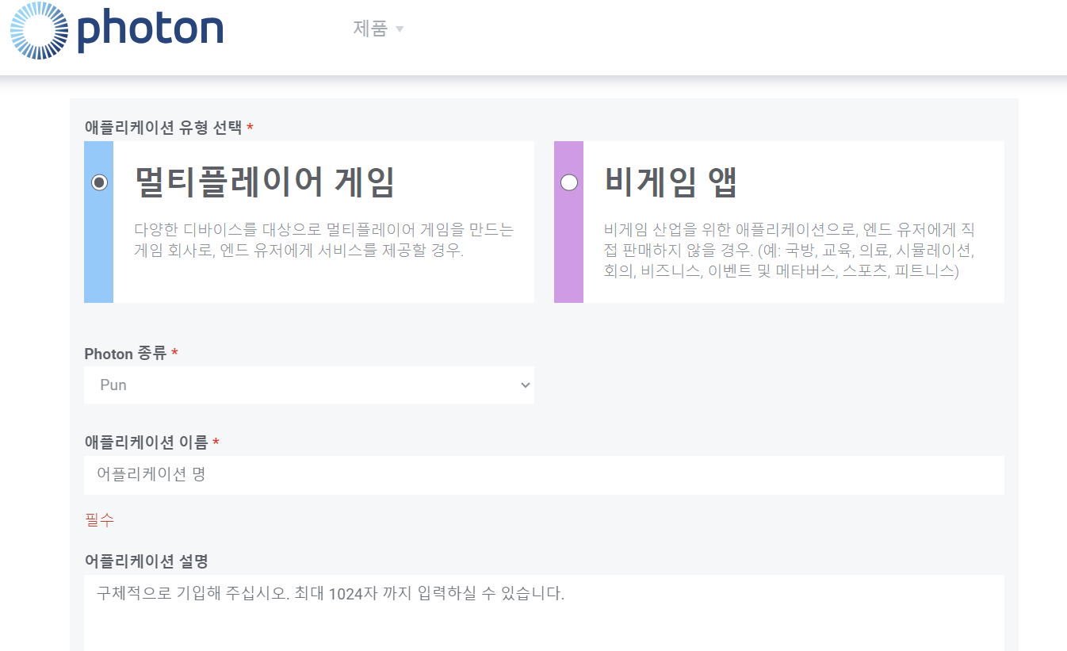This screenshot has width=1067, height=651.
Task: Click the description starting with 비게임 산업을 위한
Action: pos(790,251)
